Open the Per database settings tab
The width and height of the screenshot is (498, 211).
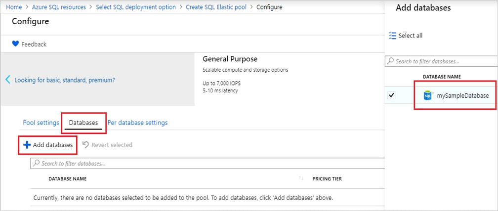pos(137,123)
